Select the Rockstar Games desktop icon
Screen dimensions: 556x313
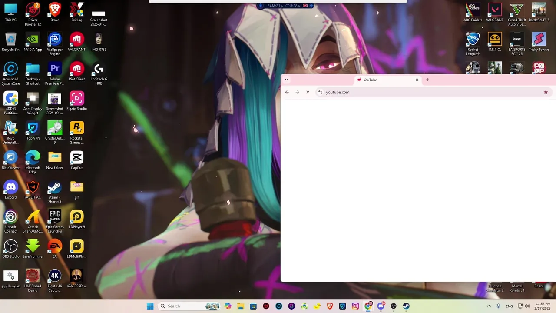pyautogui.click(x=77, y=132)
